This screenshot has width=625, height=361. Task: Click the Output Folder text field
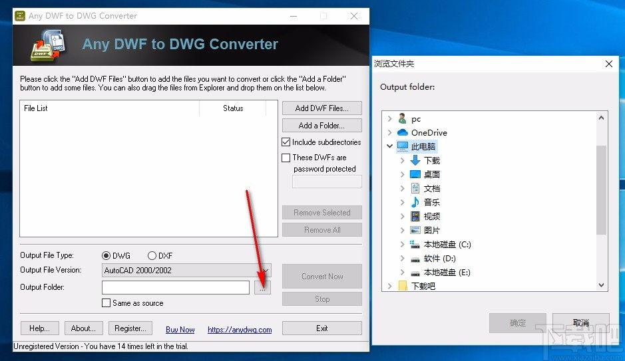point(176,287)
